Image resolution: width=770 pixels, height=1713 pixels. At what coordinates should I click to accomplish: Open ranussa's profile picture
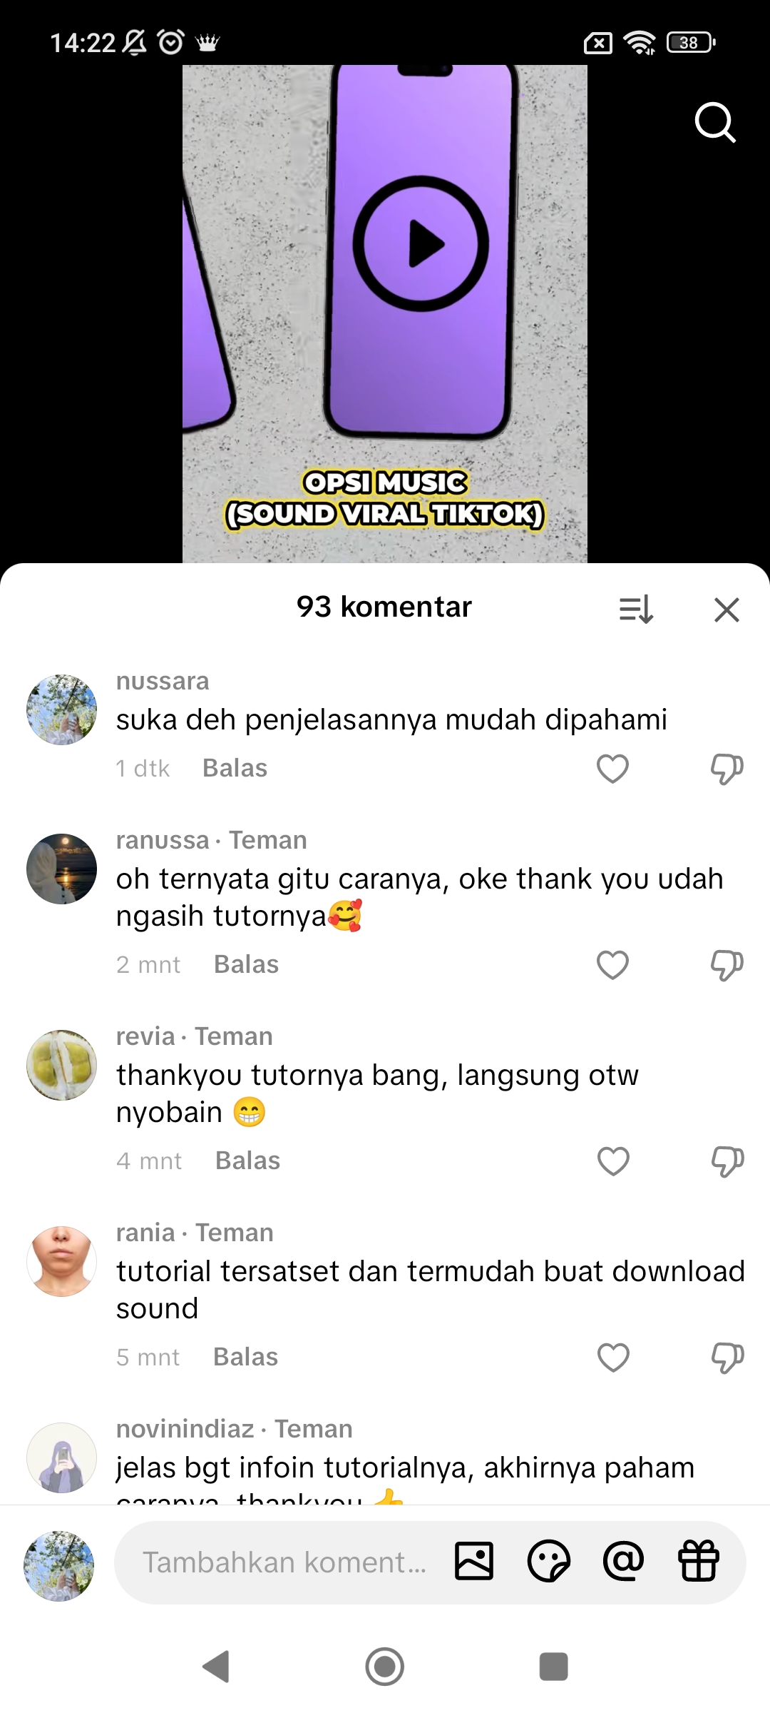click(61, 869)
